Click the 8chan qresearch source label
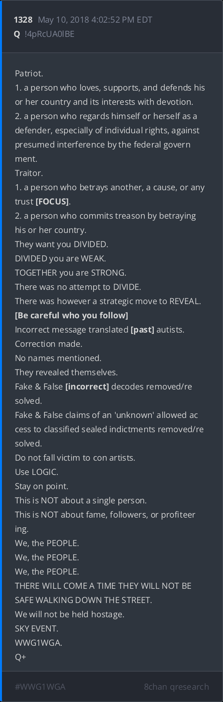The image size is (223, 702). pos(176,686)
